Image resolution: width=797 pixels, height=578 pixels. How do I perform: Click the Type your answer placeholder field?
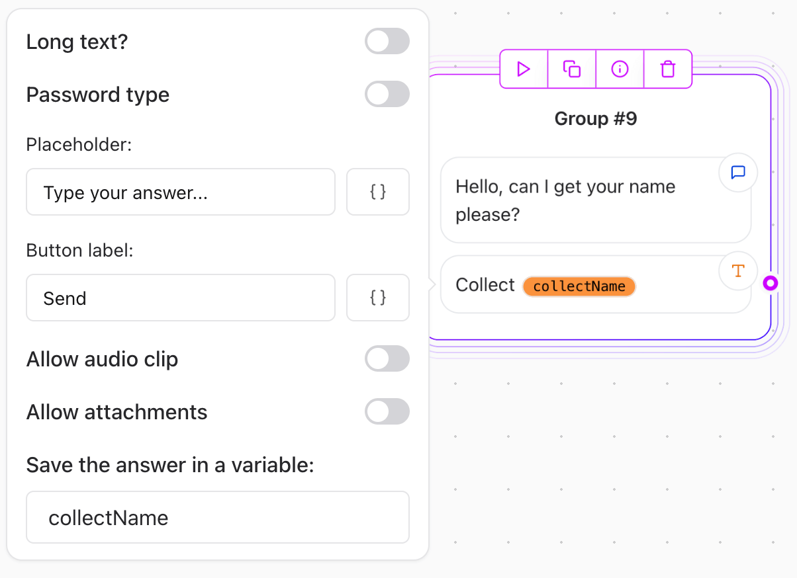coord(181,192)
